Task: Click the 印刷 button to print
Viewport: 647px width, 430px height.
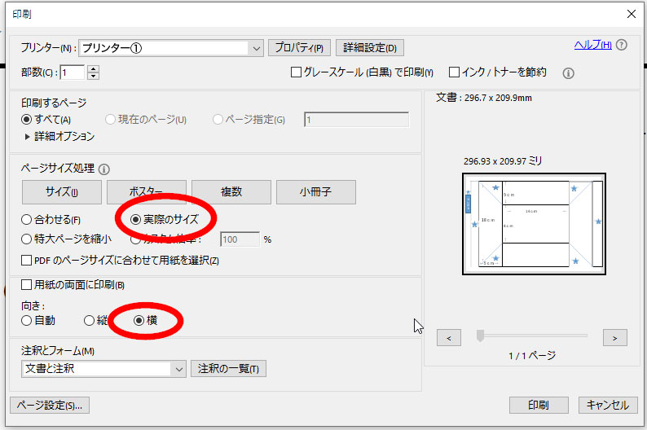Action: 538,406
